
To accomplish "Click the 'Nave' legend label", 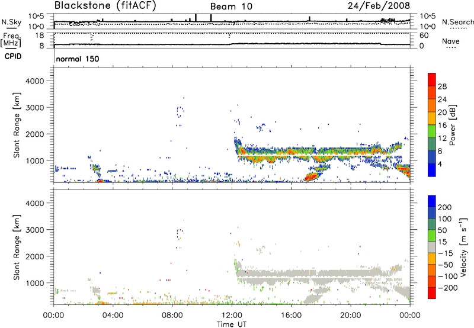I will pos(450,41).
